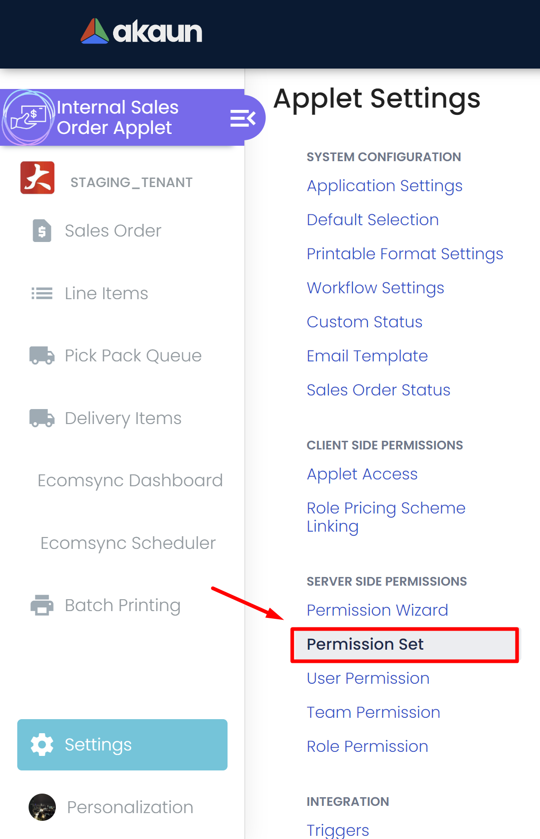Image resolution: width=540 pixels, height=839 pixels.
Task: Open Sales Order via its document icon
Action: (42, 231)
